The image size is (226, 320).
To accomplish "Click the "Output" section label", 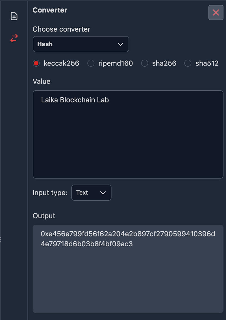I will [x=44, y=216].
